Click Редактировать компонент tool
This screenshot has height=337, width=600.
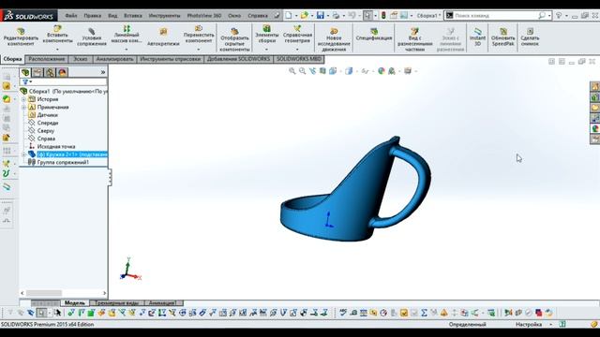tap(21, 37)
